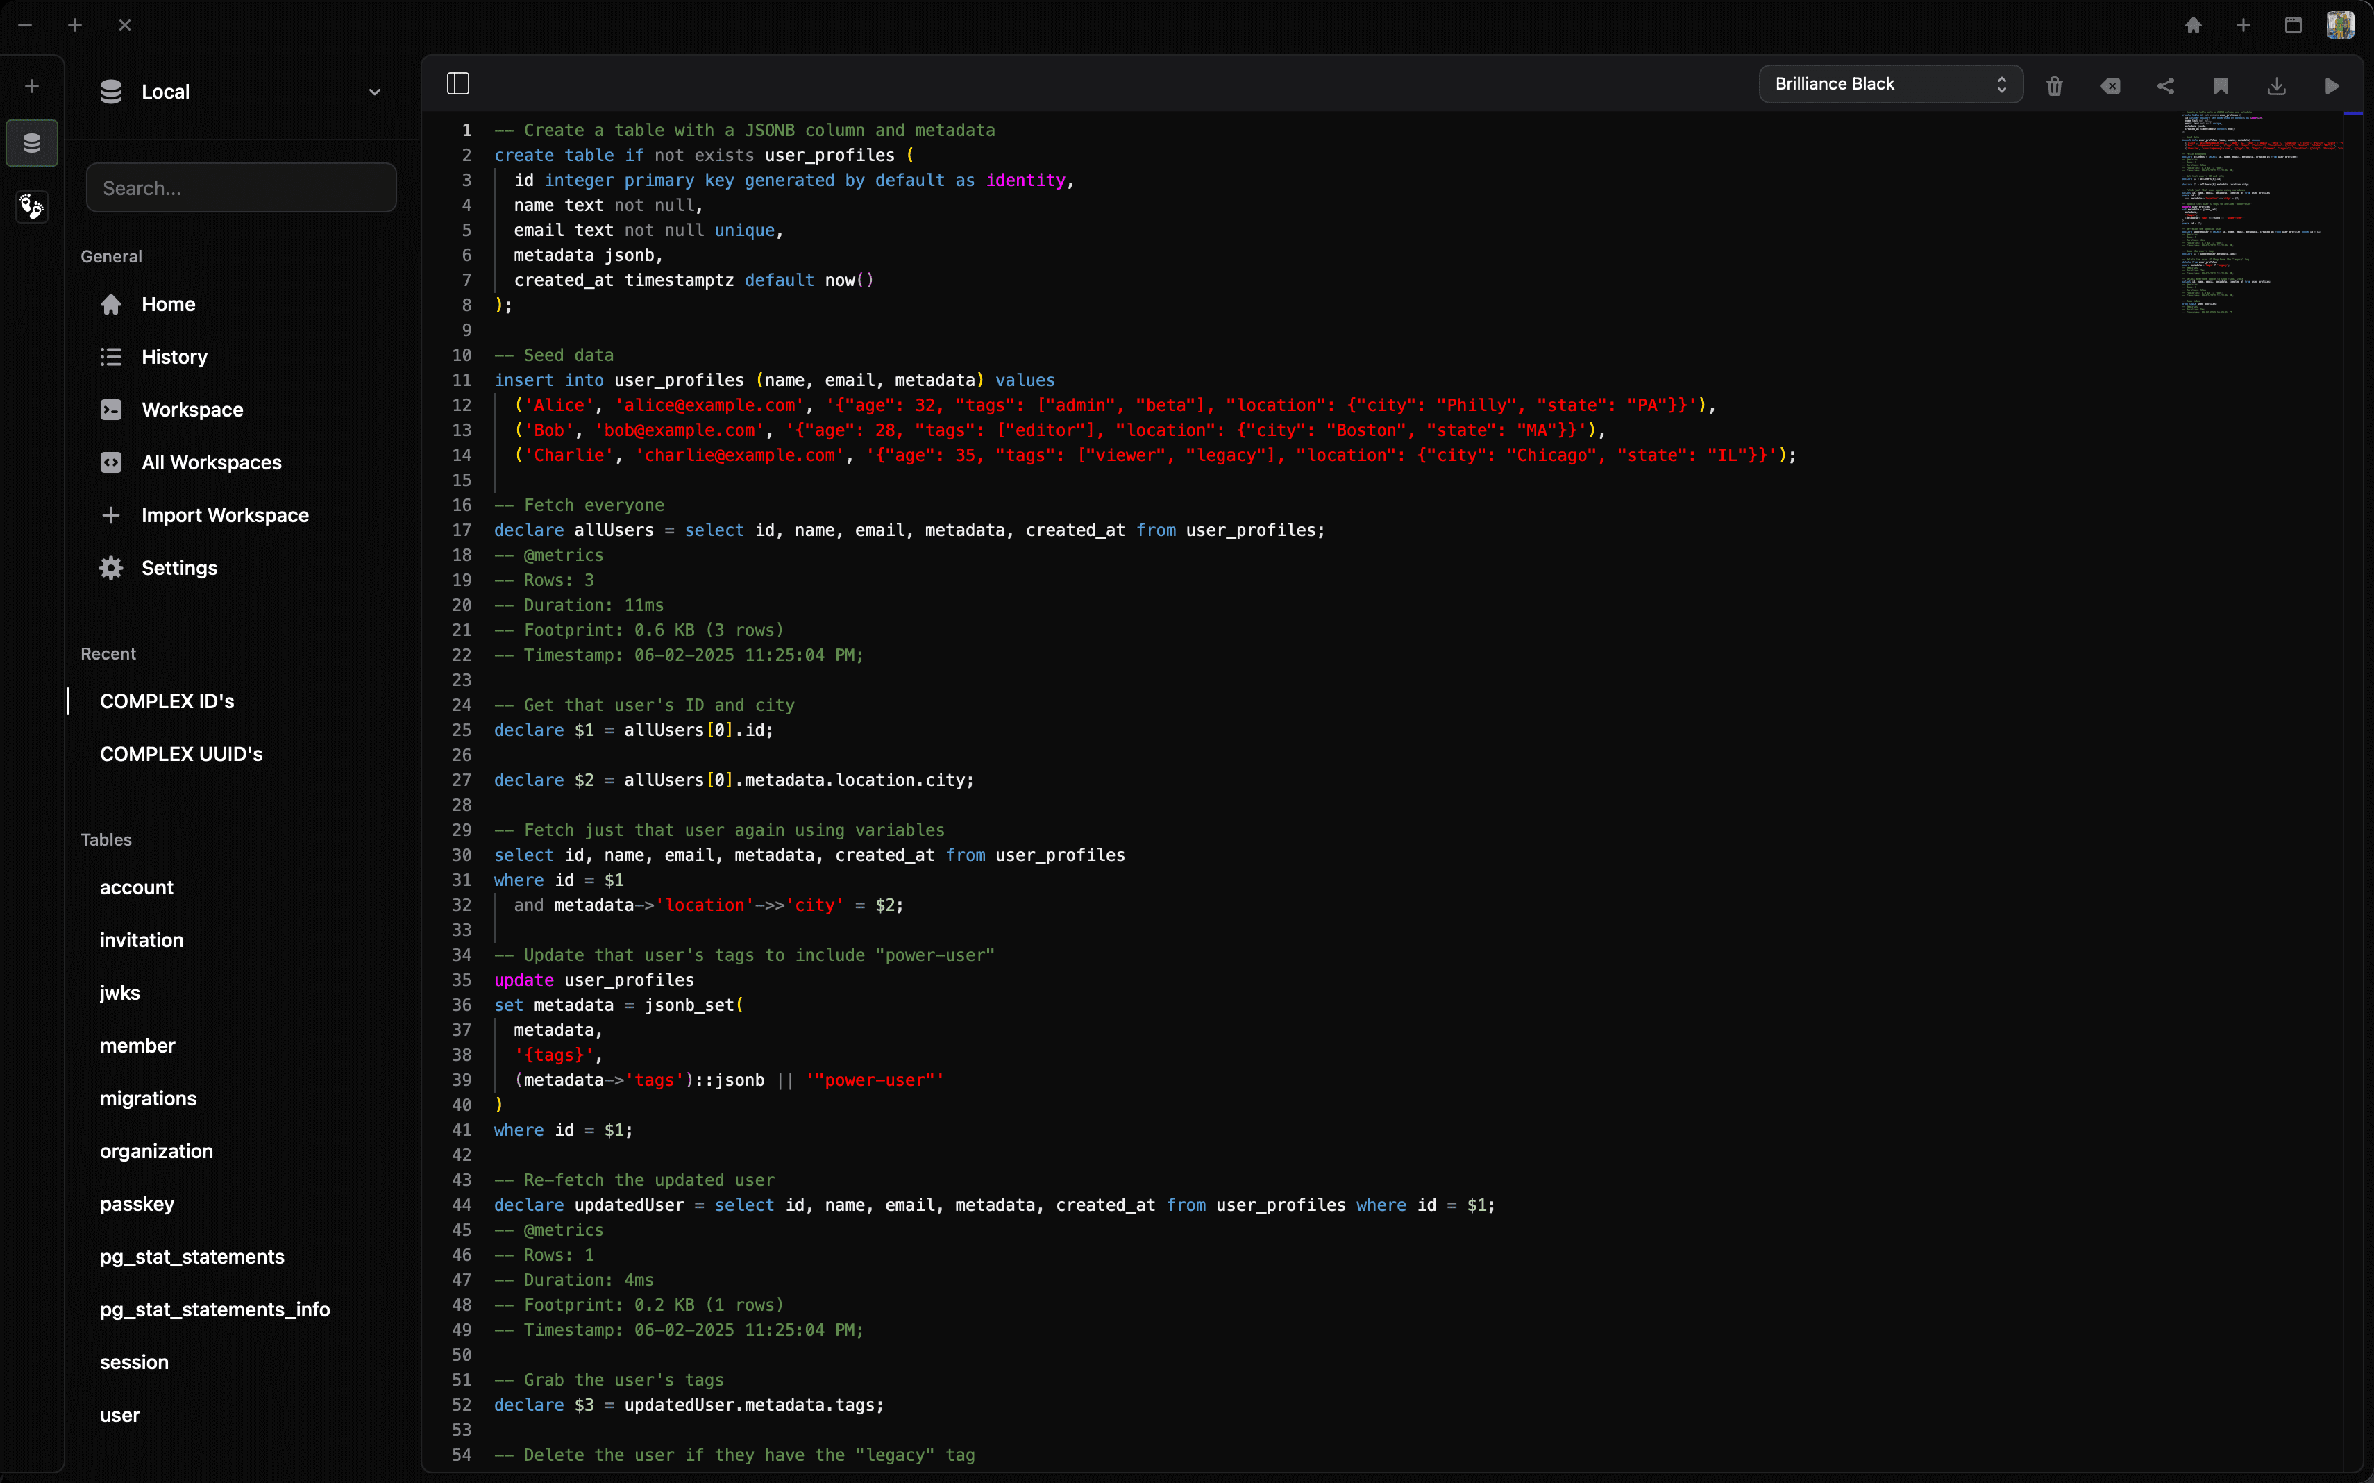
Task: Open the user avatar in top right
Action: (2340, 26)
